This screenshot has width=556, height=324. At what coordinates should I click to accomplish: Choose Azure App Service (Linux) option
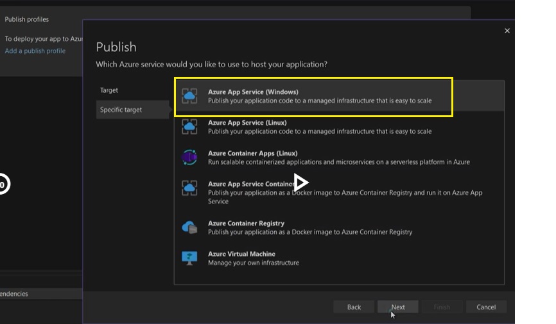[x=339, y=127]
